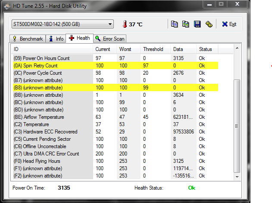Open the options settings icon
Image resolution: width=272 pixels, height=203 pixels.
point(209,24)
